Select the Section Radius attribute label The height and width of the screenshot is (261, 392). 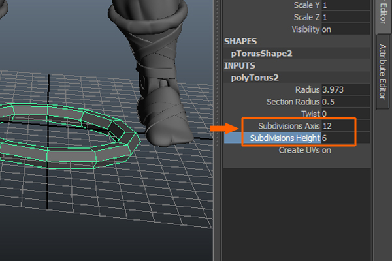pos(293,102)
